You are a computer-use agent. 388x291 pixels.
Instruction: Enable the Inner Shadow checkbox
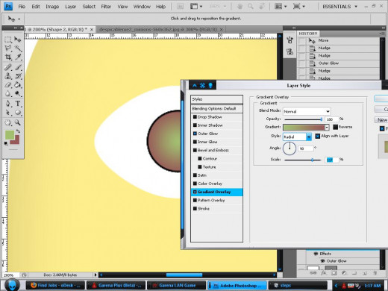click(195, 125)
